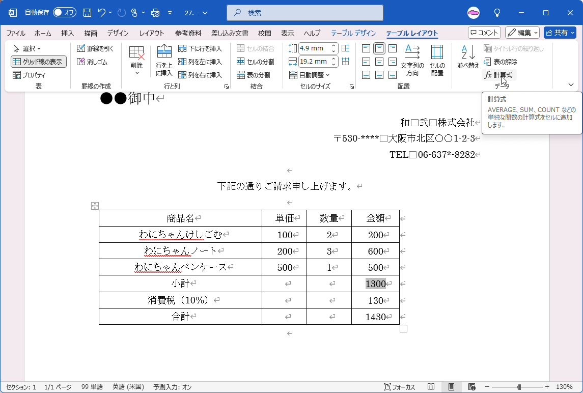This screenshot has width=583, height=393.
Task: Click word count (99 単語) in status bar
Action: click(x=92, y=387)
